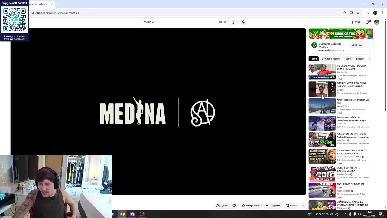Like the video (2,4 mil)
Viewport: 387px width, 218px height.
coord(222,206)
